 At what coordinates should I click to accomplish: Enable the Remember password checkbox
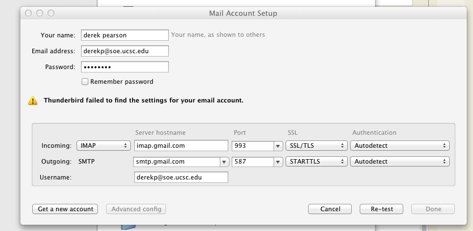(x=85, y=82)
